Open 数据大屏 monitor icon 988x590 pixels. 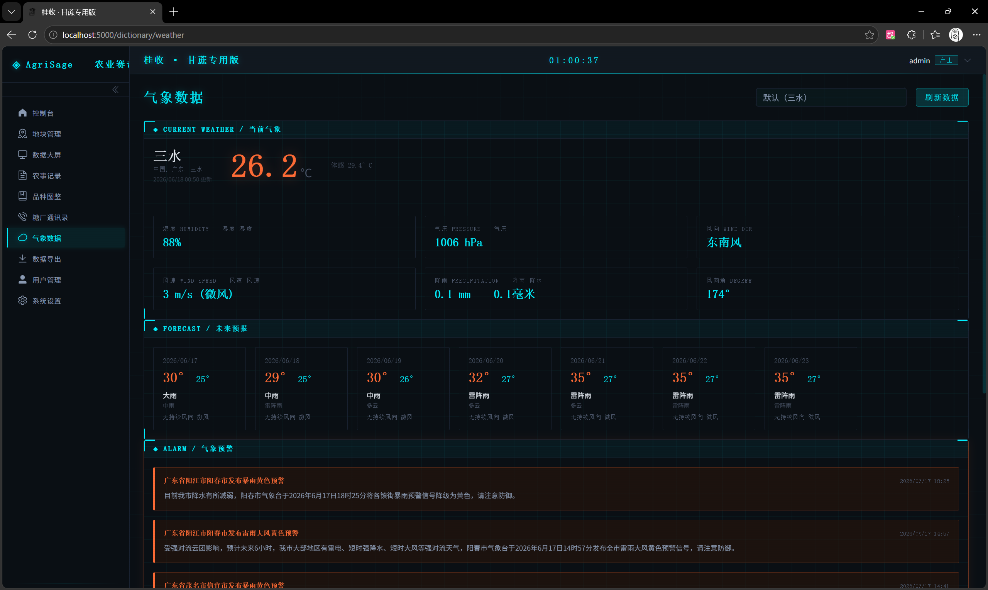click(x=23, y=155)
